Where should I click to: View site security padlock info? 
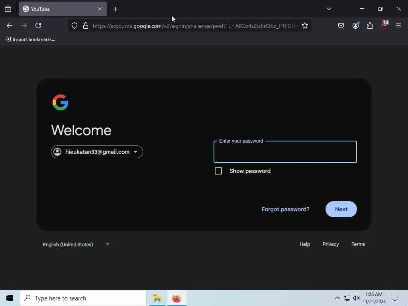86,25
